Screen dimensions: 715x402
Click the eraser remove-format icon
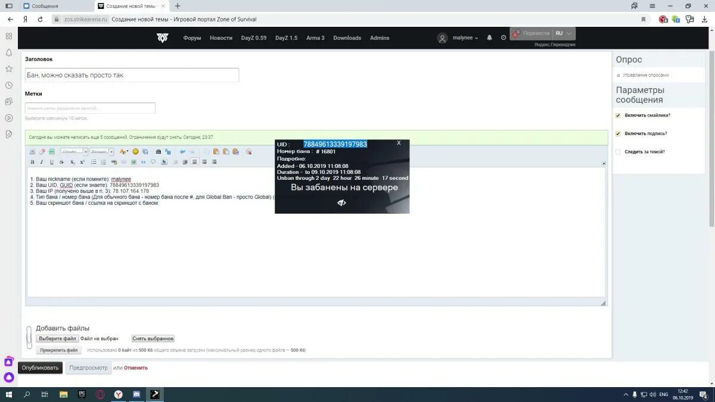[x=42, y=151]
